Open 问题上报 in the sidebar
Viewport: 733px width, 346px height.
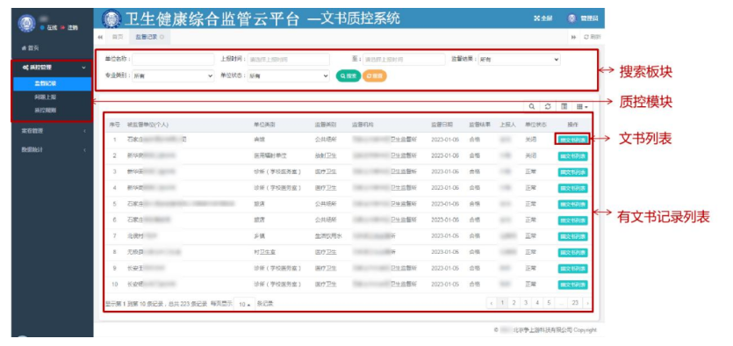click(46, 97)
